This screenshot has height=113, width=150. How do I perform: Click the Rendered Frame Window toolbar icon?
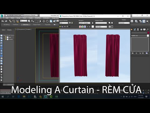[x=144, y=21]
